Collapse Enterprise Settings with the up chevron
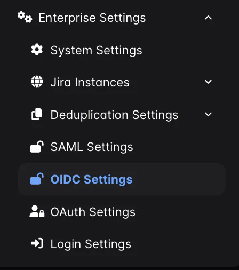Image resolution: width=239 pixels, height=270 pixels. (208, 18)
